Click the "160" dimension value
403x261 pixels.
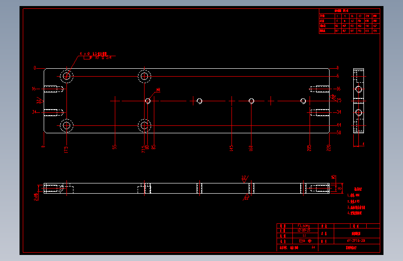(x=251, y=148)
